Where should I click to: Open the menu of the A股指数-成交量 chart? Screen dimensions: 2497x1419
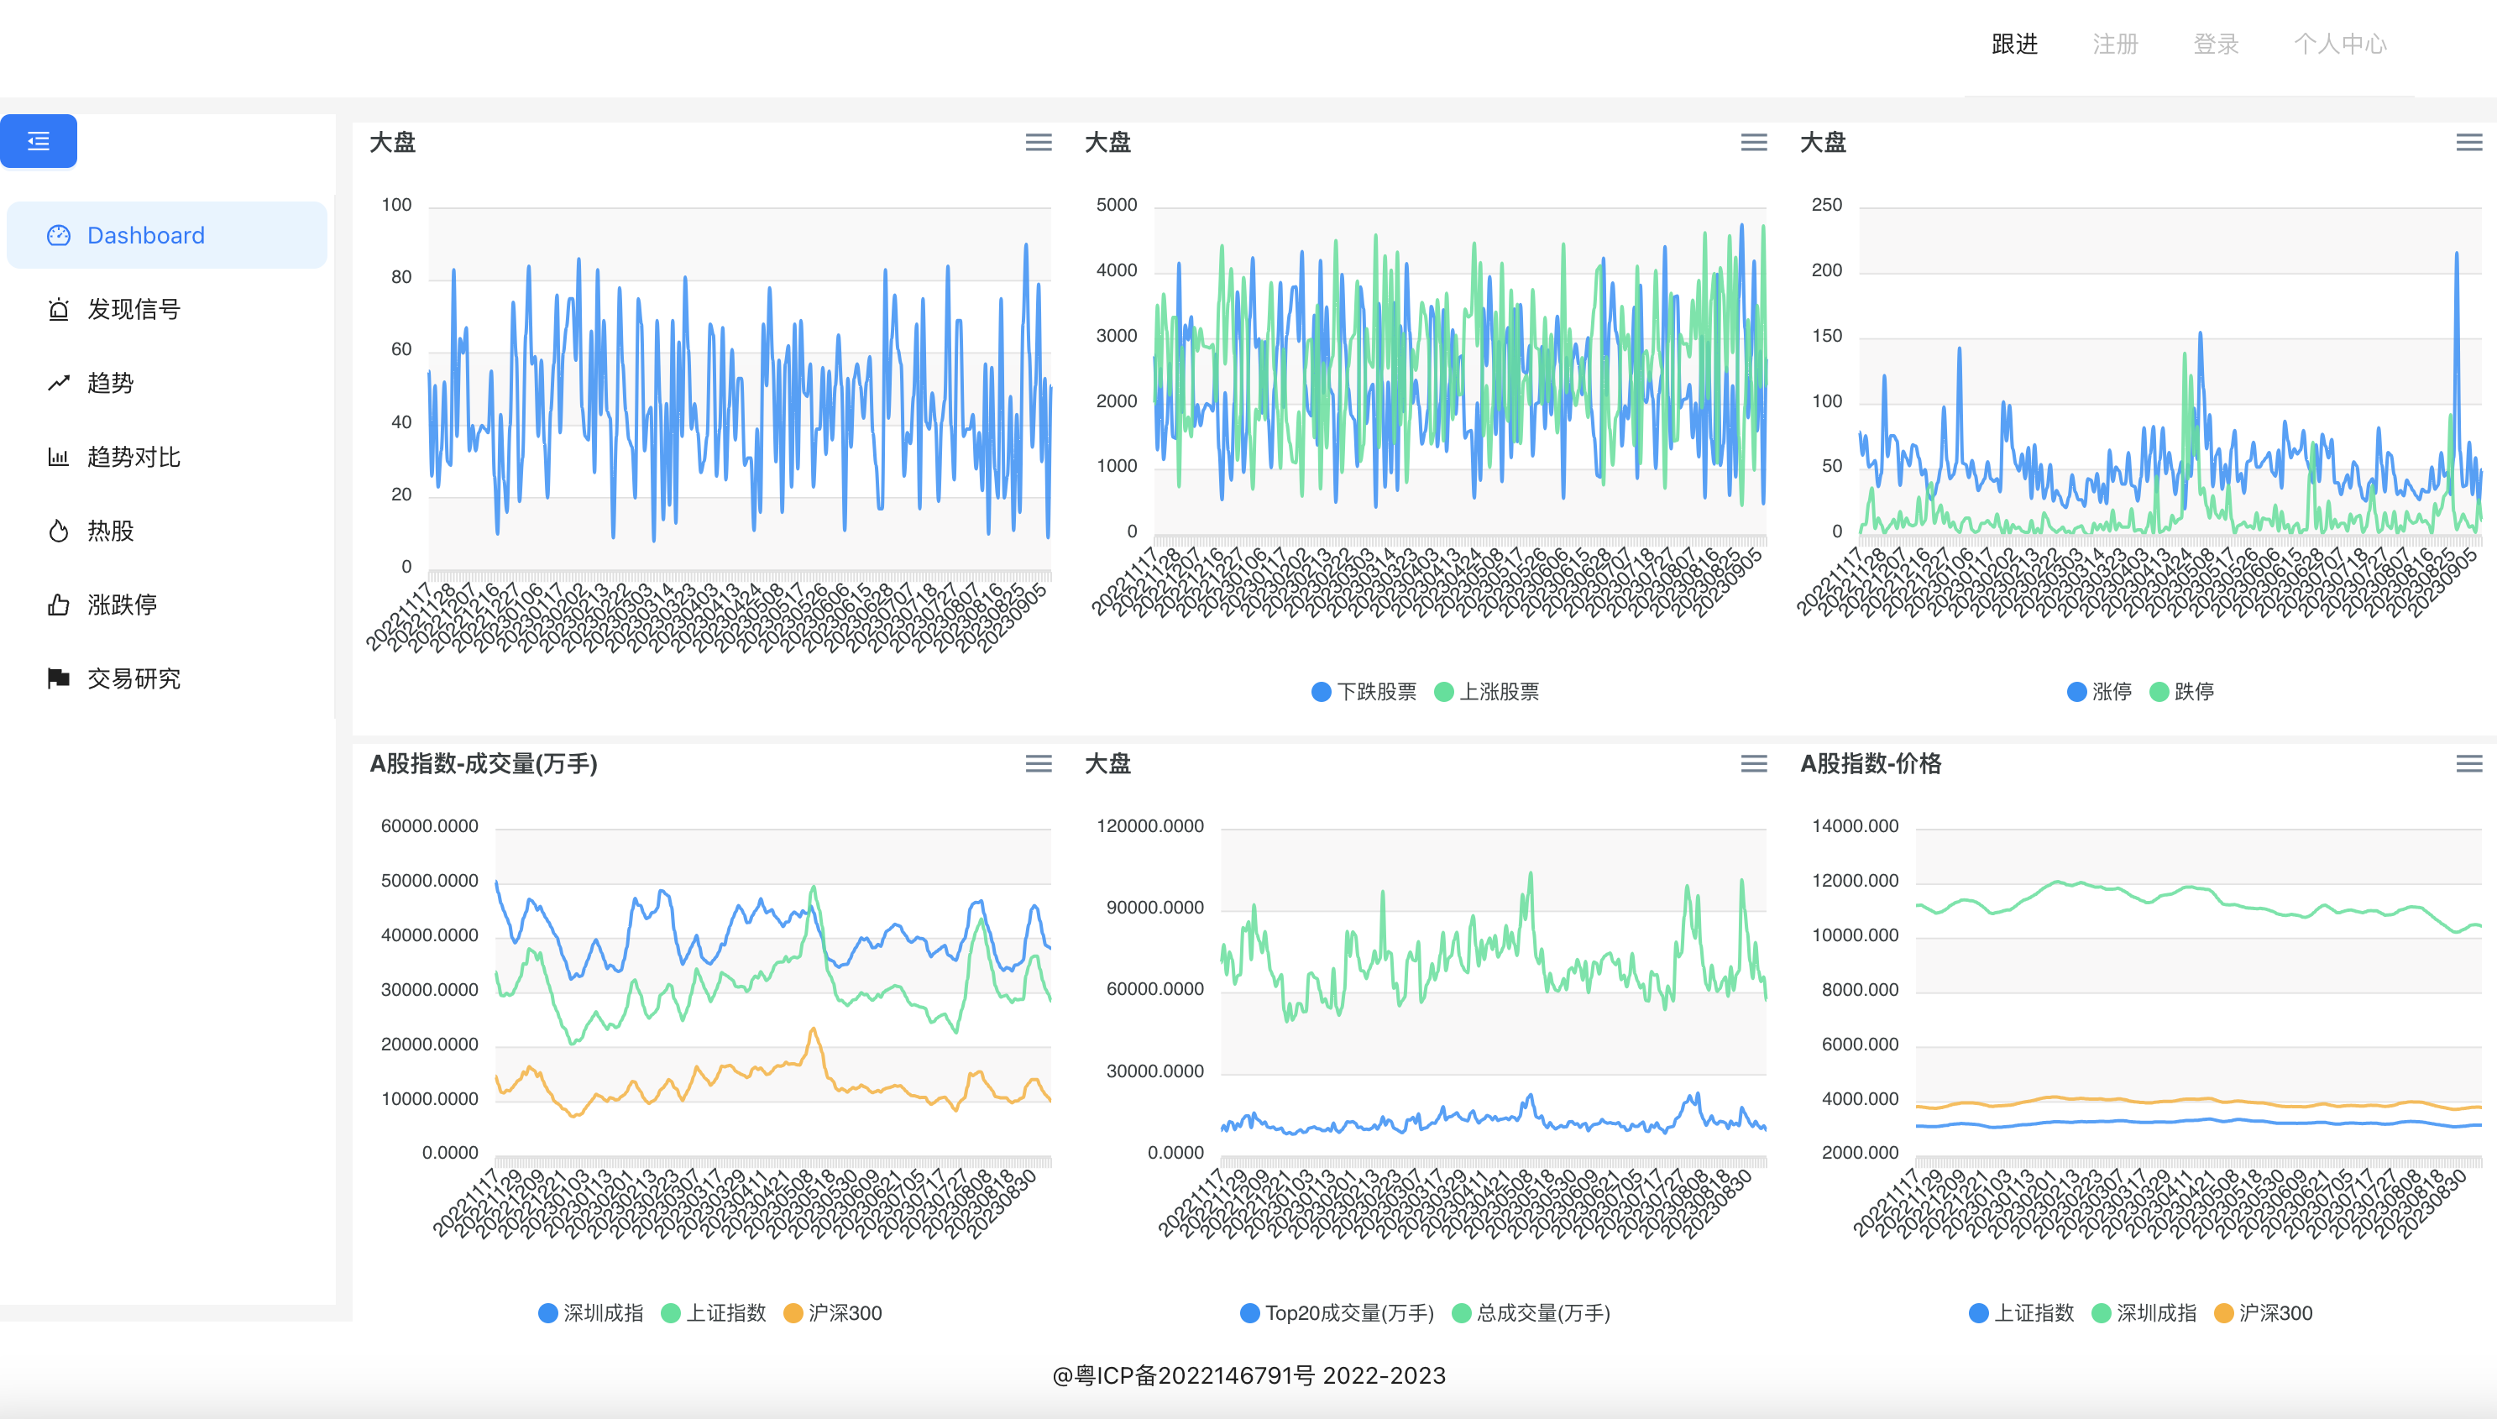1039,763
